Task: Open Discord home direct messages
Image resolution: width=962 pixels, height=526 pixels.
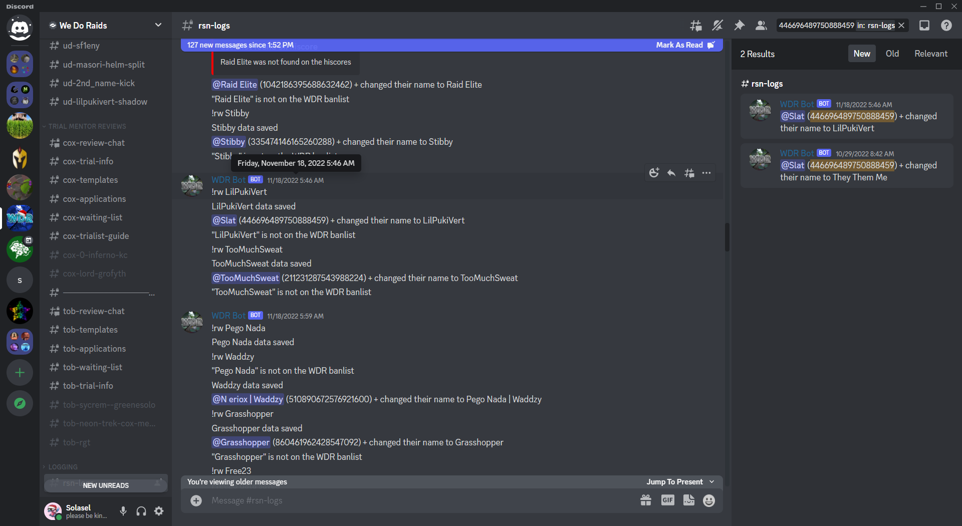Action: pyautogui.click(x=20, y=28)
